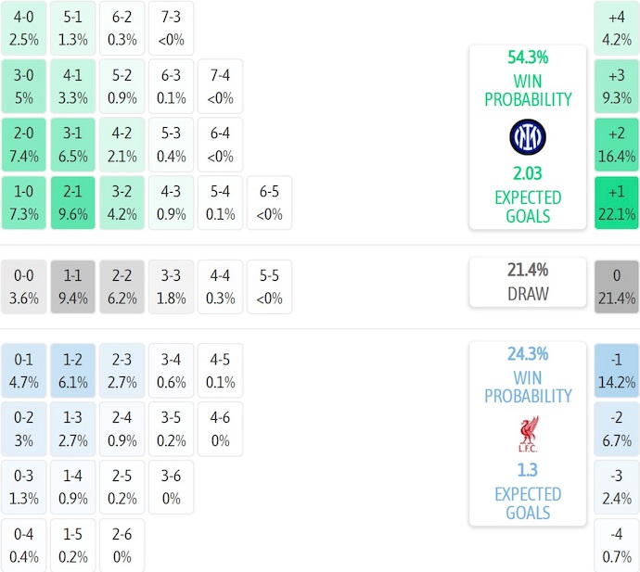Select the 2-1 scoreline cell at 9.6%
The image size is (640, 572).
coord(73,202)
